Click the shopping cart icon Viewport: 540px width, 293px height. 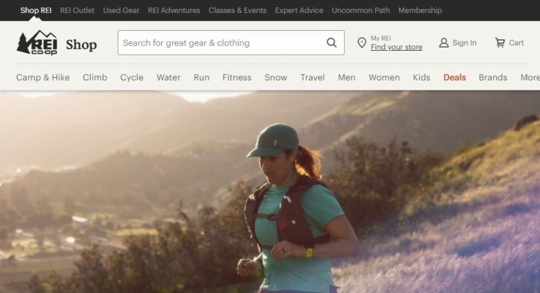tap(500, 42)
